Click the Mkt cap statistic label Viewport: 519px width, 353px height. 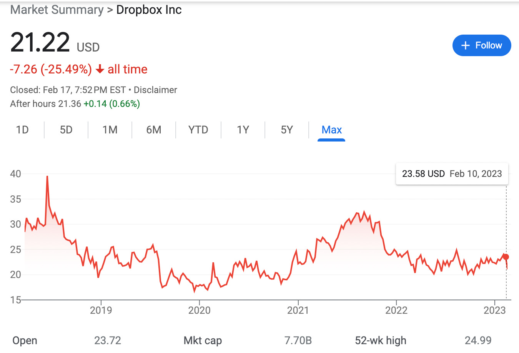coord(203,340)
